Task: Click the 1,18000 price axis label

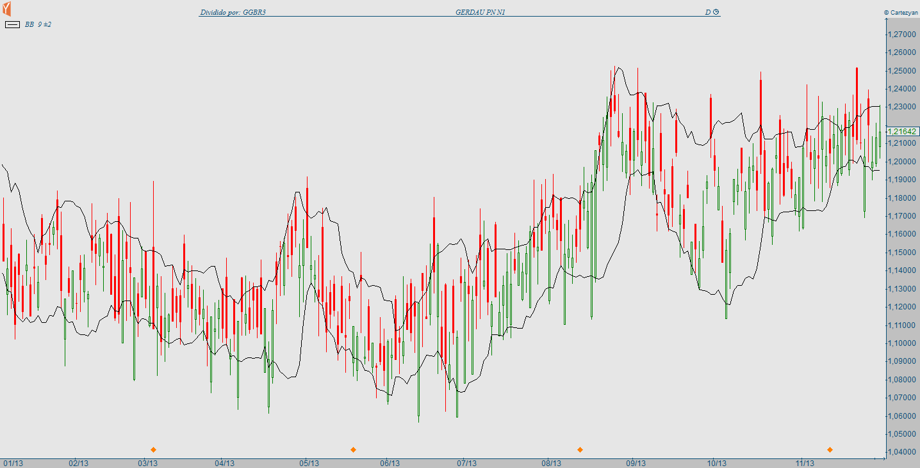Action: [x=901, y=198]
